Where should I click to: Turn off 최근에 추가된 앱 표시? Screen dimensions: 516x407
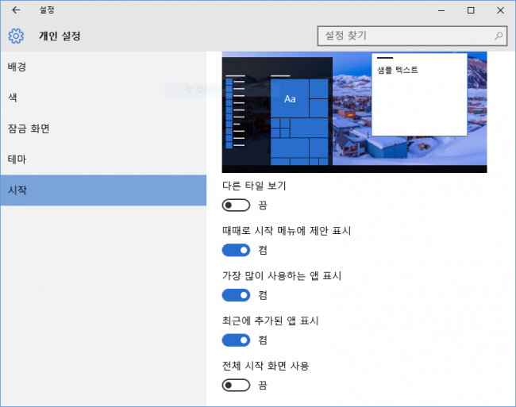[236, 340]
